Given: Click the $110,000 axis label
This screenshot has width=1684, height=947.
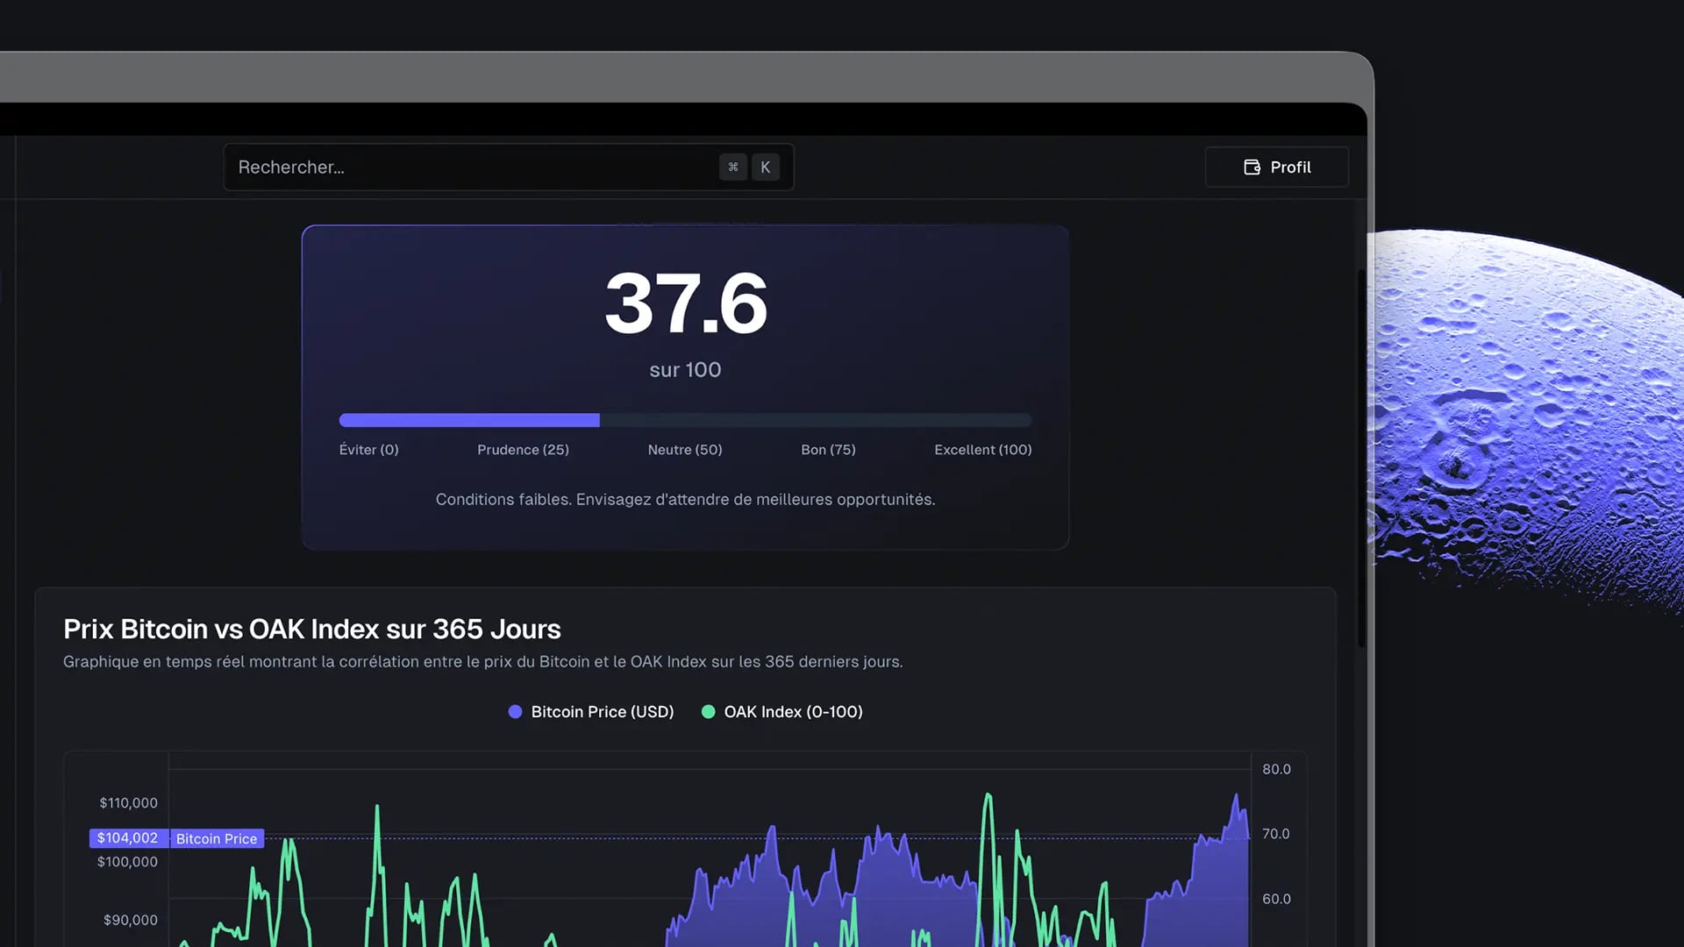Looking at the screenshot, I should click(128, 803).
